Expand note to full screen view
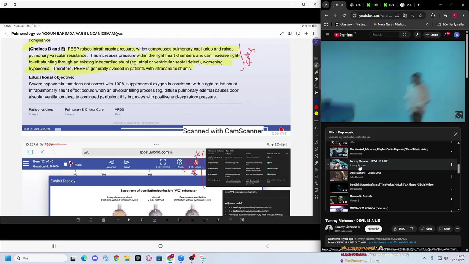 (x=282, y=34)
